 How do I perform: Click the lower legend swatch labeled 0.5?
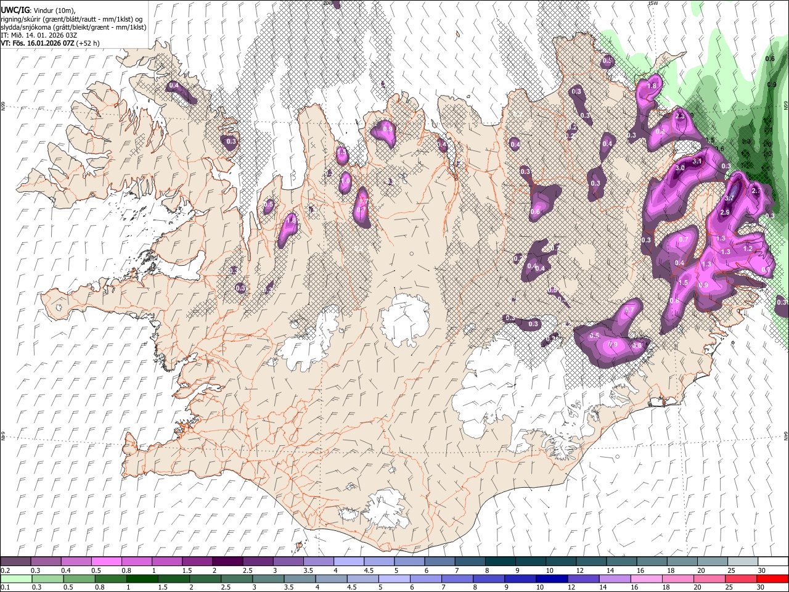pos(80,578)
